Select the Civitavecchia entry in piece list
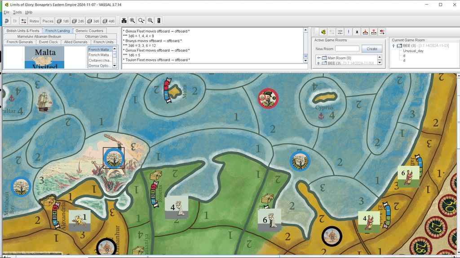 click(x=99, y=60)
